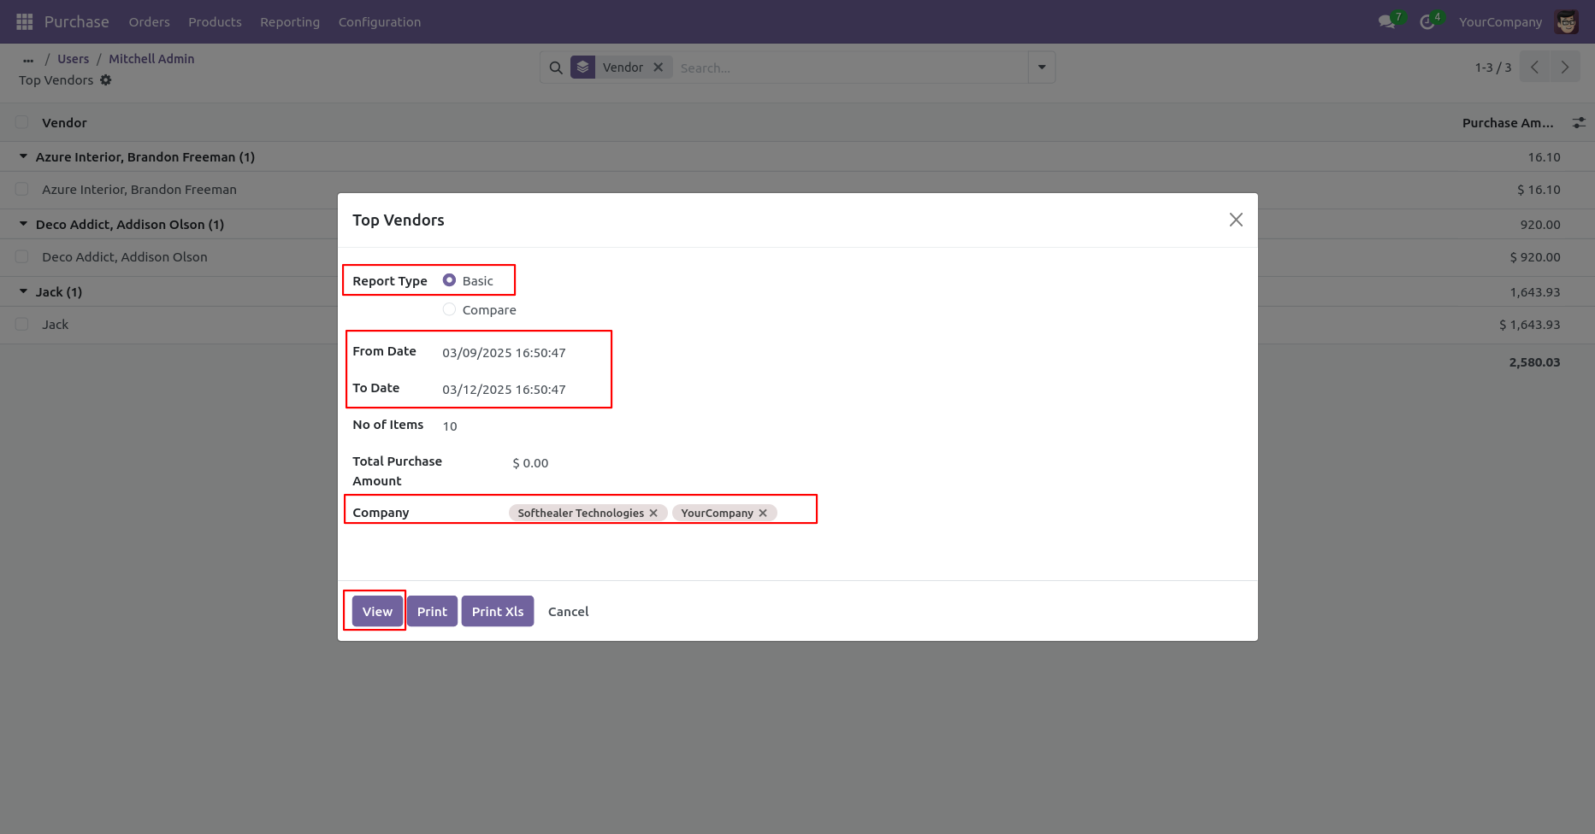Open Top Vendors gear actions menu

click(106, 80)
